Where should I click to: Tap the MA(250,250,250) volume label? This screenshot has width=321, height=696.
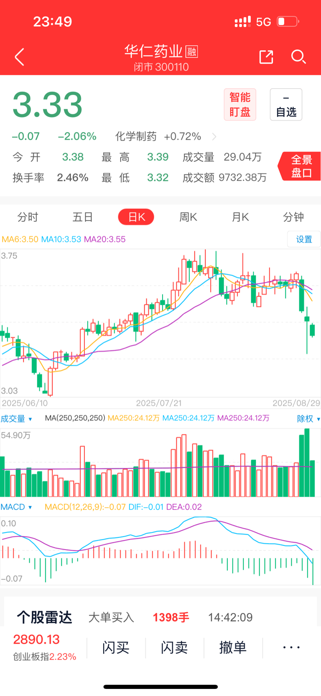[x=75, y=418]
